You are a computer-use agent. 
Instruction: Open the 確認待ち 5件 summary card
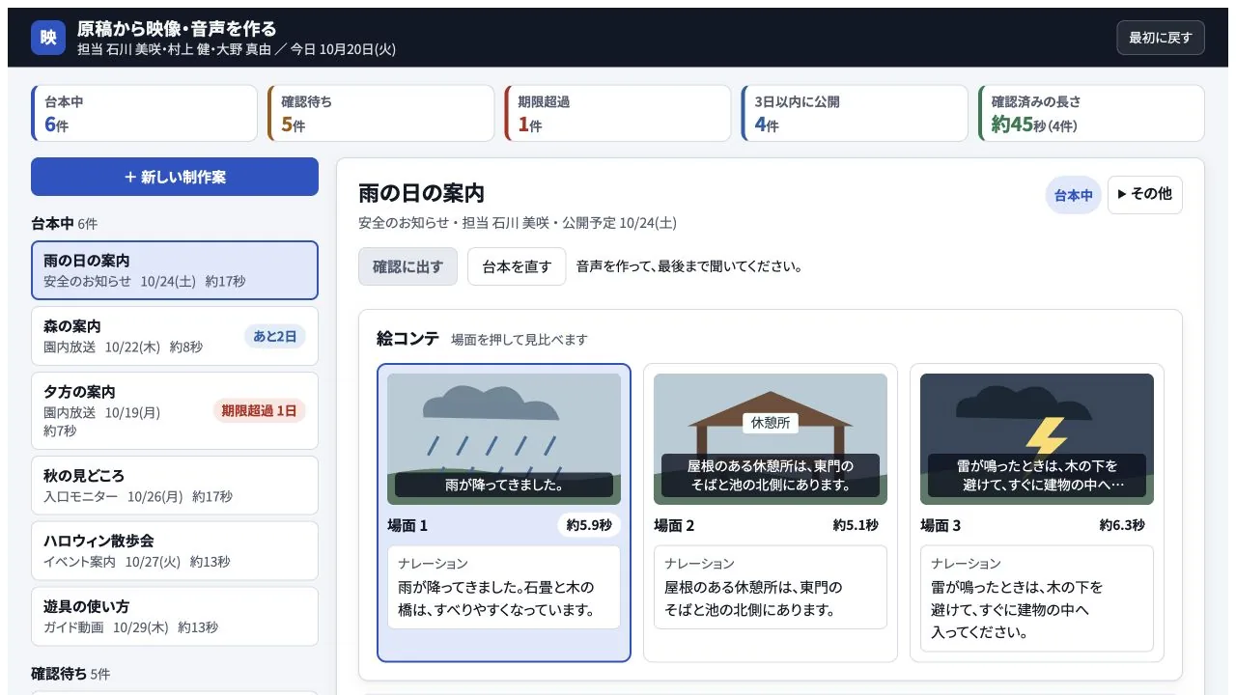click(381, 113)
